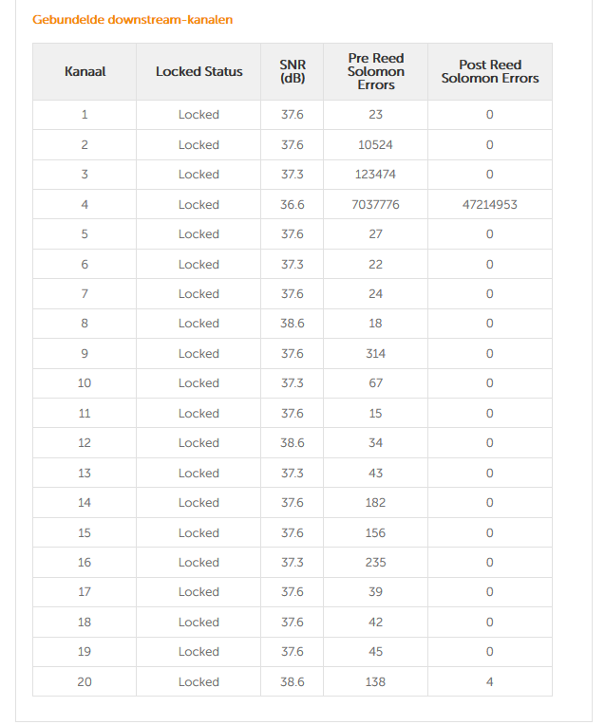Click the Locked status of channel 10
Screen dimensions: 605x725
click(x=199, y=383)
